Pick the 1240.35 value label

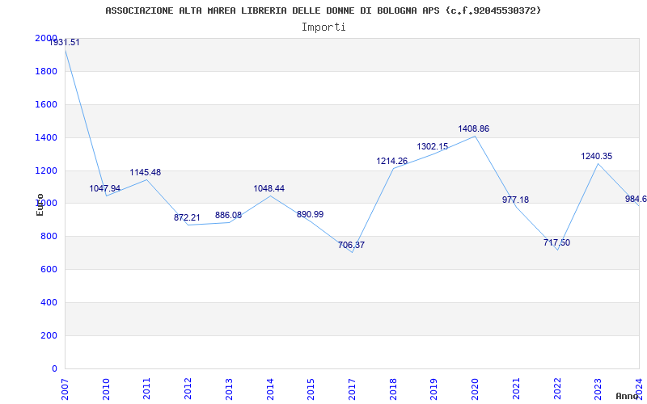597,156
